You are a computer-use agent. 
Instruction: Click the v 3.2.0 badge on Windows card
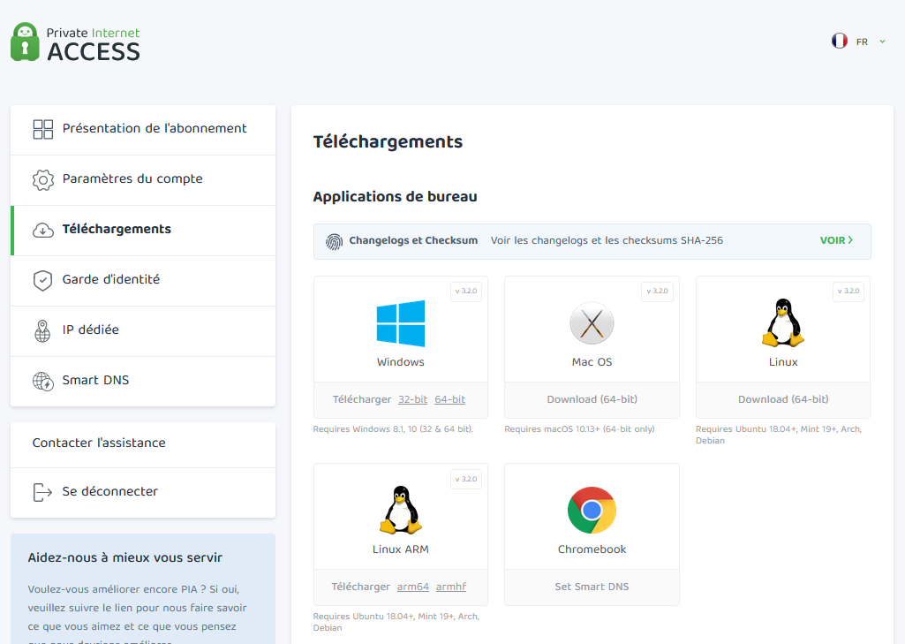466,292
